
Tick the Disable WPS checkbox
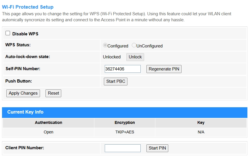[8, 33]
